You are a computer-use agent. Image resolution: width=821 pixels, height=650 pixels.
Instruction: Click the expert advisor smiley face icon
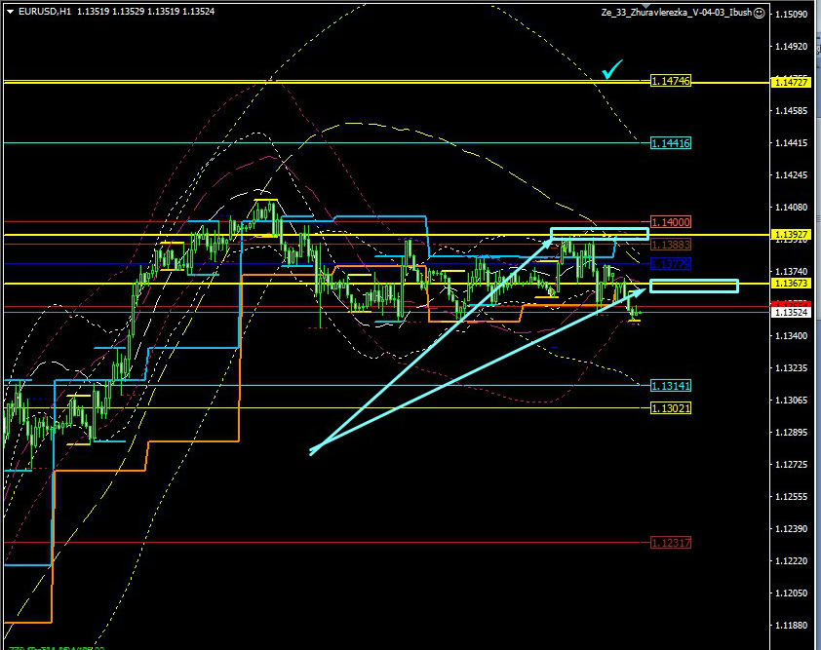pos(759,13)
